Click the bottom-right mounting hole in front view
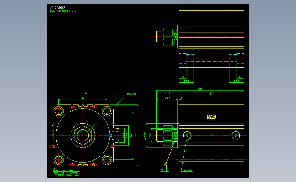The image size is (296, 182). coord(107,160)
